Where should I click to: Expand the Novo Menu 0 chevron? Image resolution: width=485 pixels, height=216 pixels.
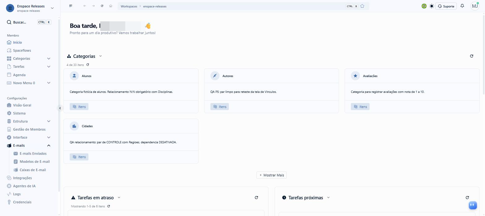tap(49, 83)
